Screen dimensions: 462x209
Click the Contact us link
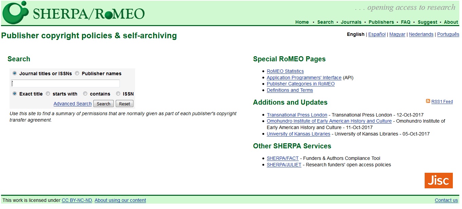coord(446,200)
